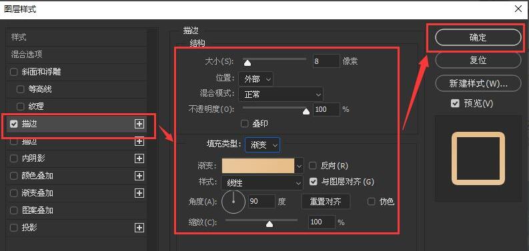Click the 重置对齐 button

[x=326, y=202]
